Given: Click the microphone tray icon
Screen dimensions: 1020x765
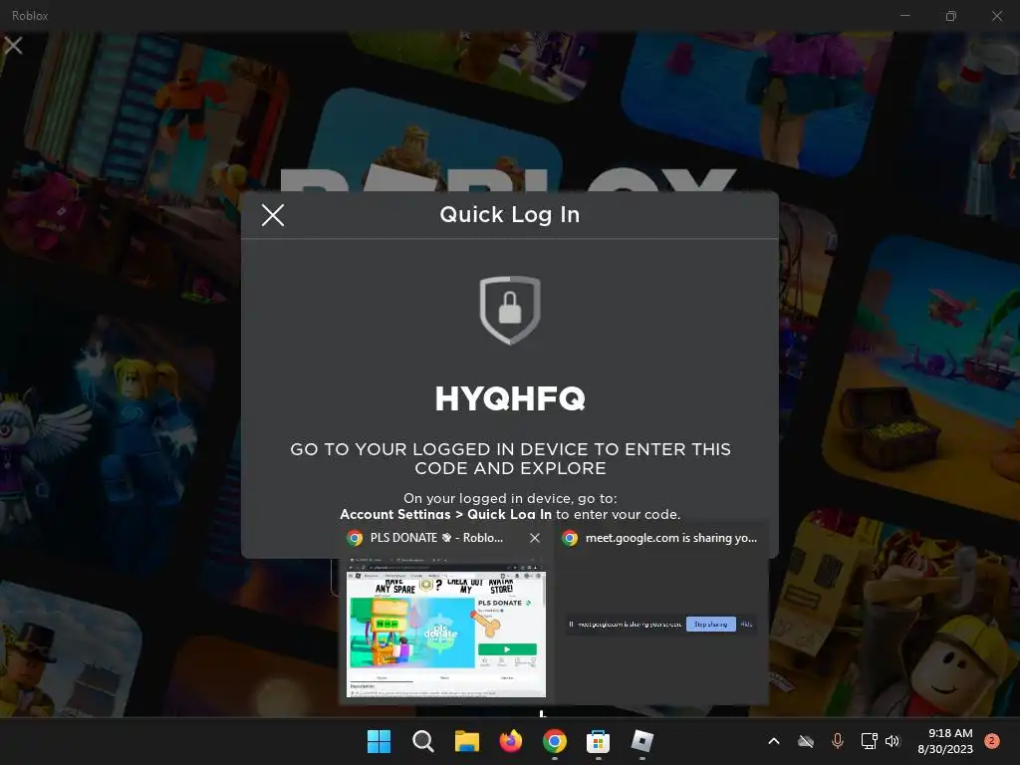Looking at the screenshot, I should pos(837,741).
